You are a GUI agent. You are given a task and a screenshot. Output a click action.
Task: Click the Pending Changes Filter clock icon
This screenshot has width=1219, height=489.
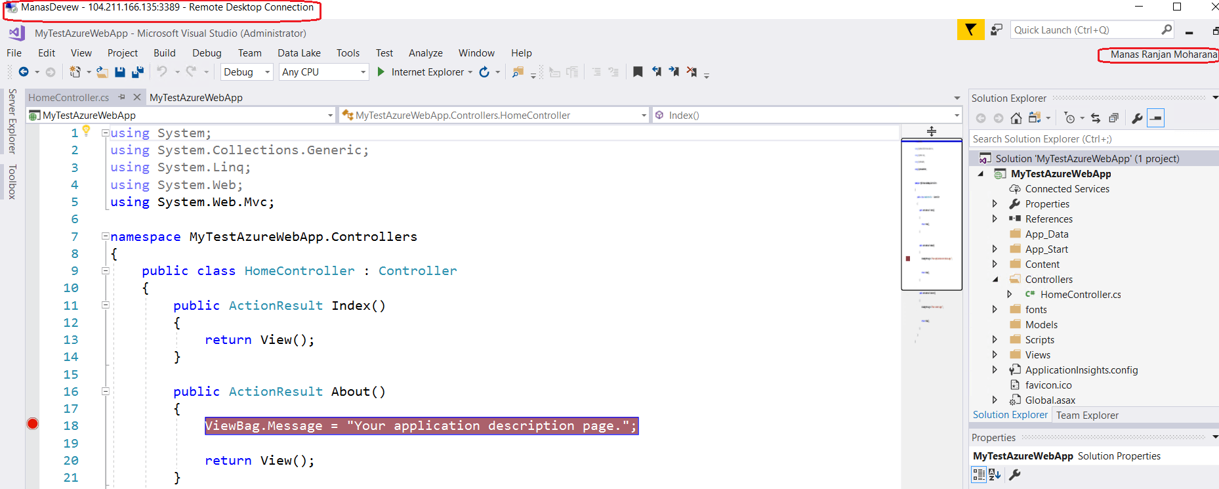tap(1070, 118)
